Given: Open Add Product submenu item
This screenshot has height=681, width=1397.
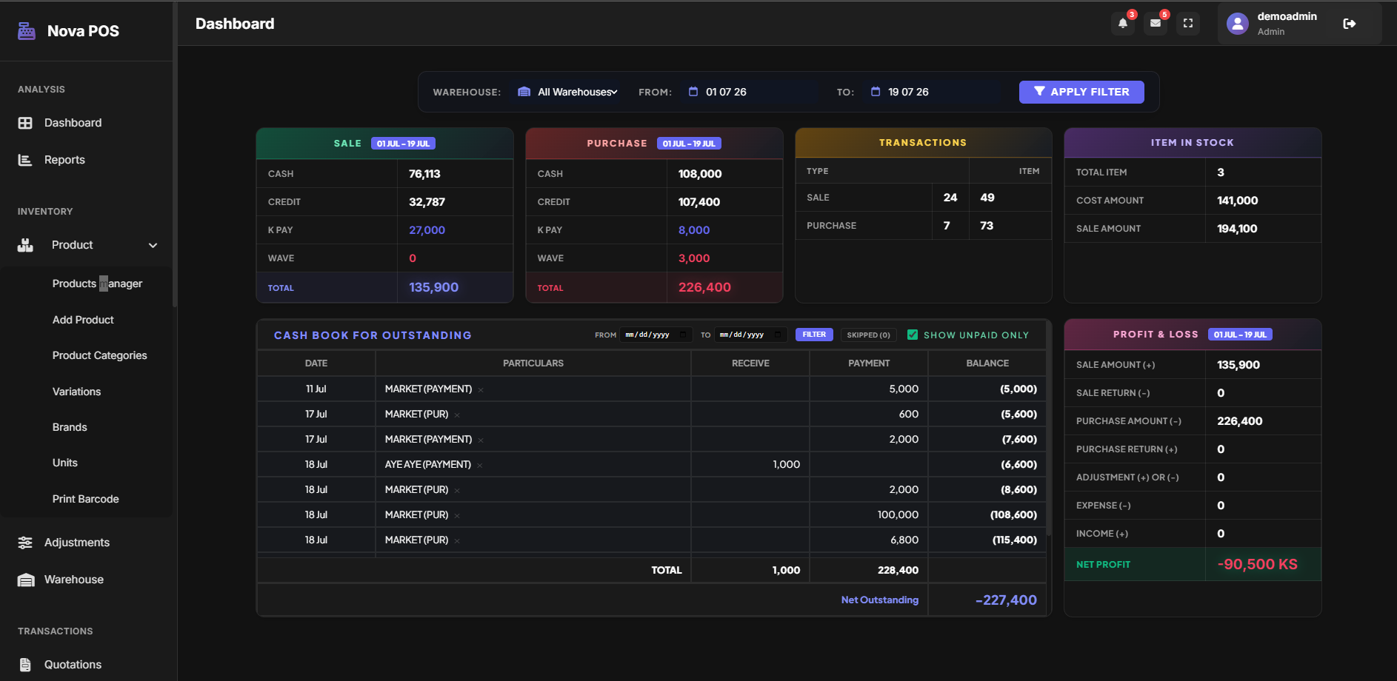Looking at the screenshot, I should tap(83, 320).
